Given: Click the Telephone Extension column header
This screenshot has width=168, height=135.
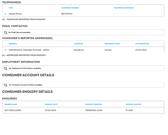Looking at the screenshot, I should pyautogui.click(x=124, y=8).
